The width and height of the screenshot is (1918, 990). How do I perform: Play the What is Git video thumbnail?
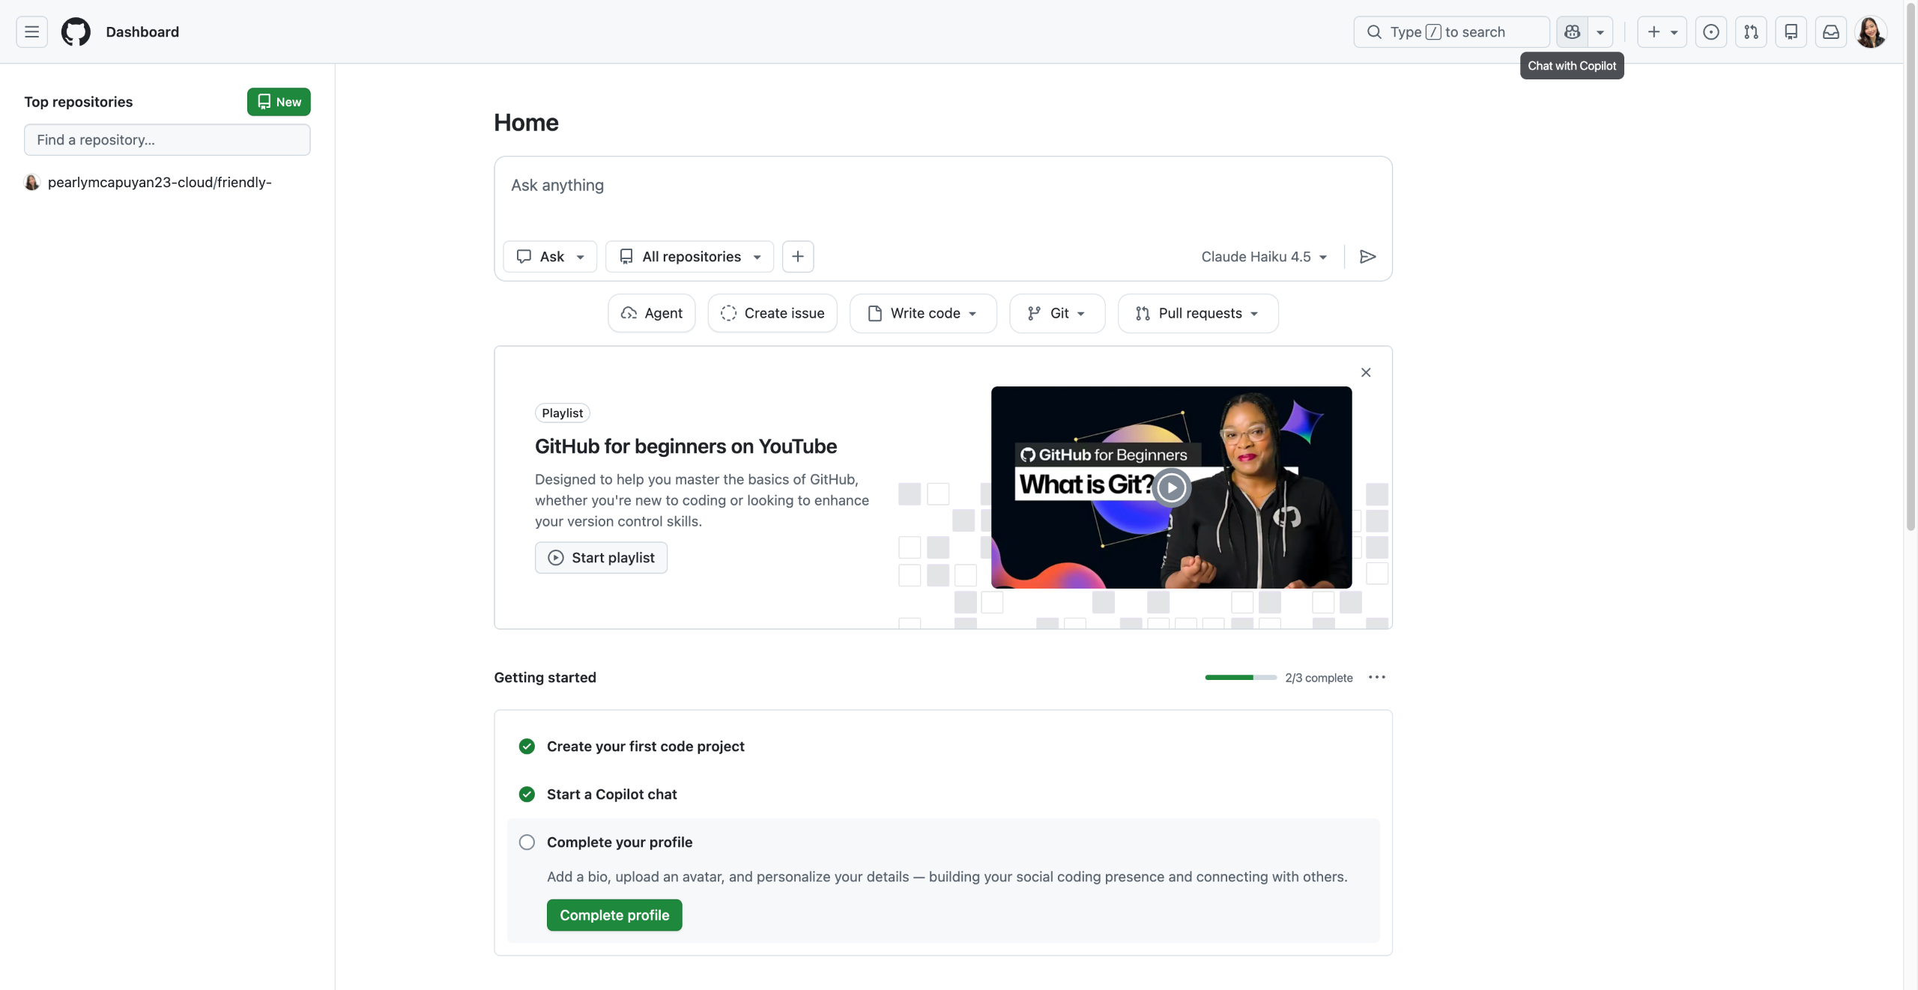tap(1171, 488)
